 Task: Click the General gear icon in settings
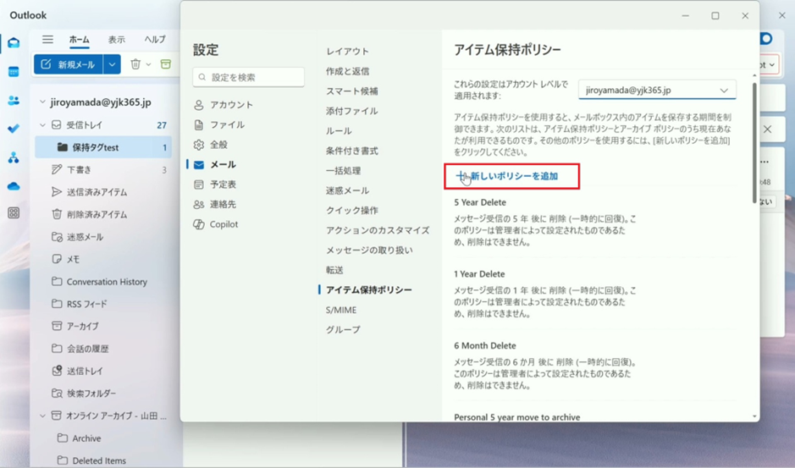[199, 145]
